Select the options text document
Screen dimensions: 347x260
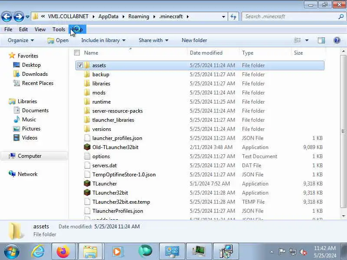click(101, 156)
